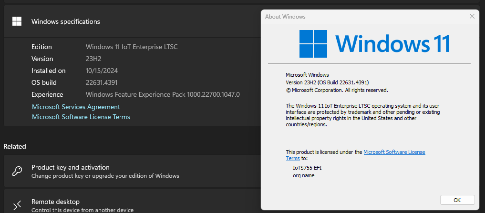485x213 pixels.
Task: Click OK in the About Windows dialog
Action: 457,200
